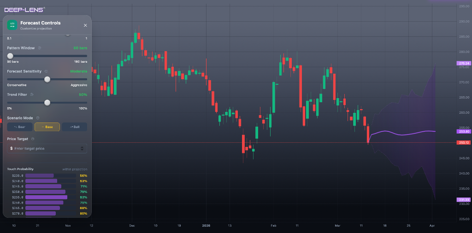
Task: Open the Trend Filter info icon
Action: point(32,95)
